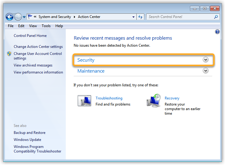Click Change Action Center settings link

coord(38,47)
